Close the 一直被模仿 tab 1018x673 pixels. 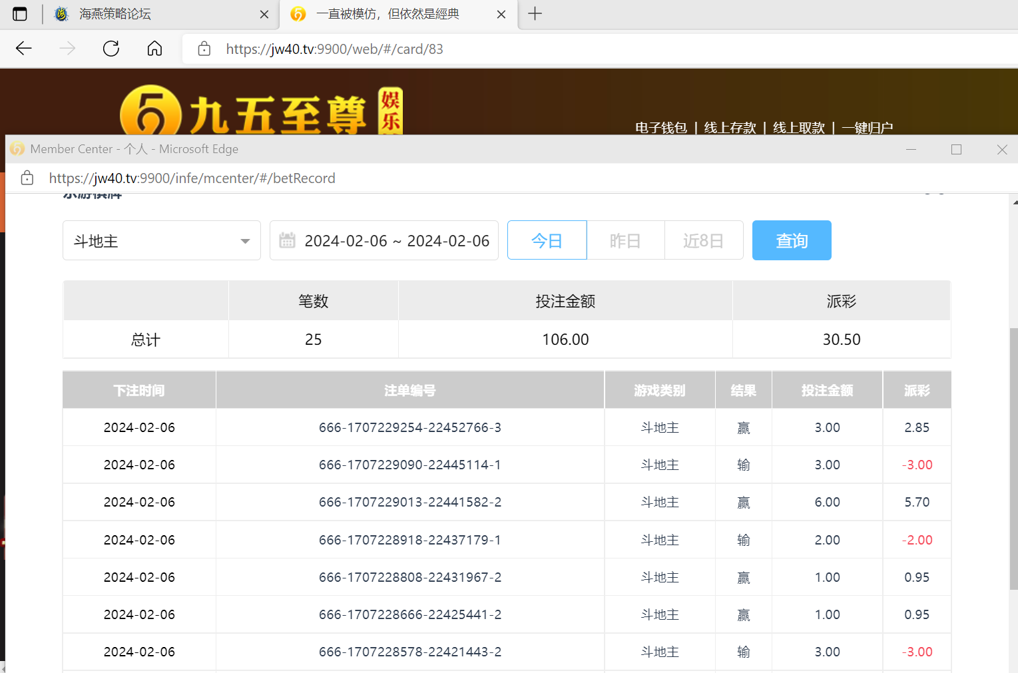click(501, 14)
